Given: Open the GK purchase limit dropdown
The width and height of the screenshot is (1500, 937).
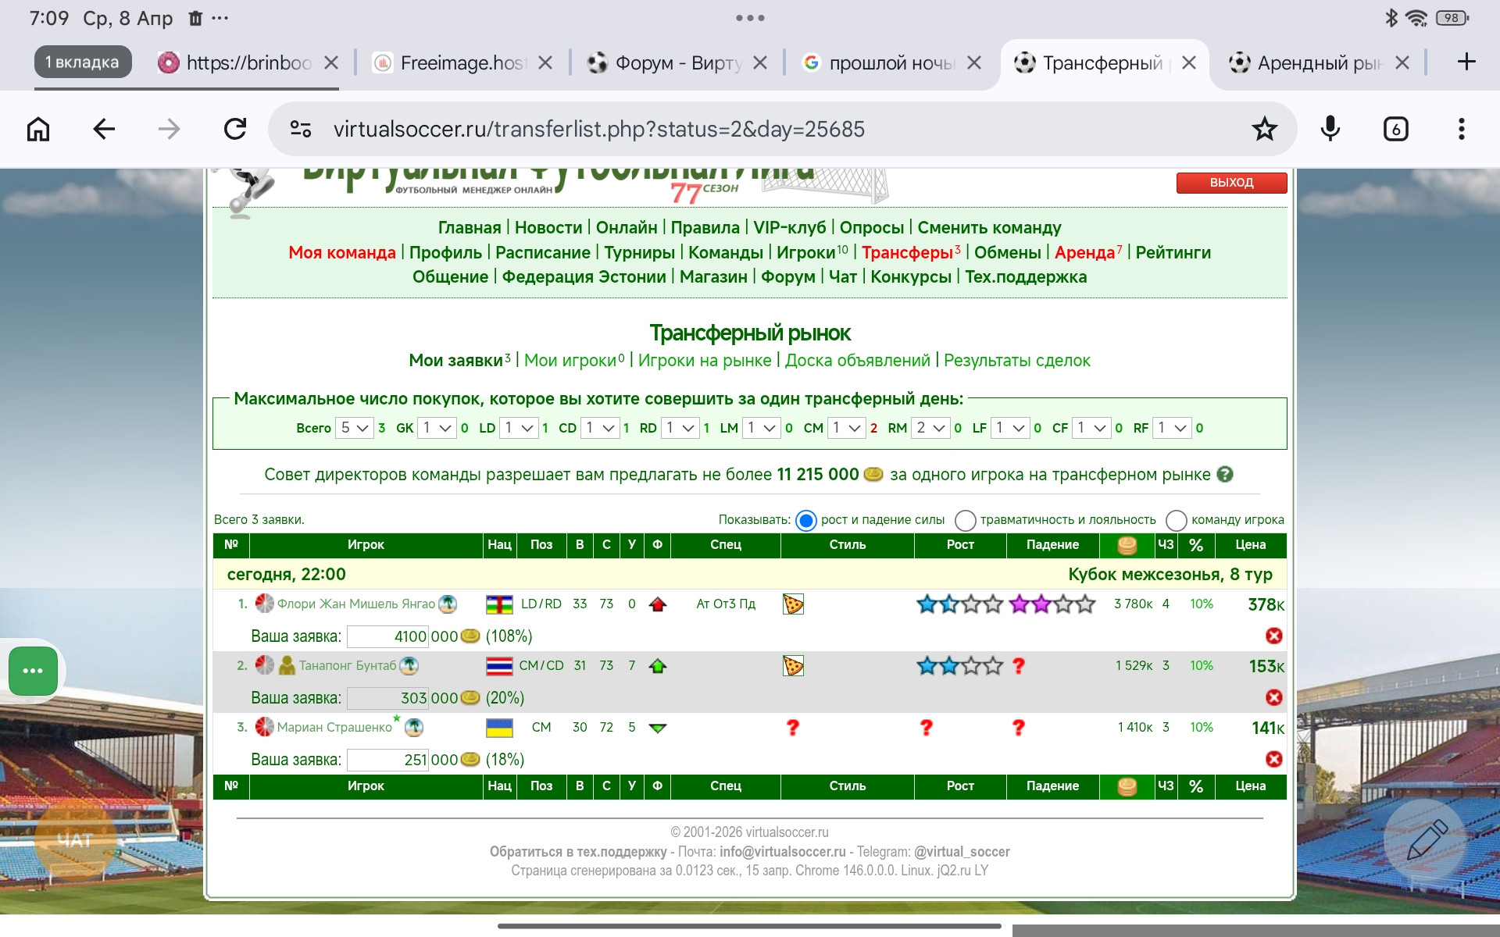Looking at the screenshot, I should point(436,428).
